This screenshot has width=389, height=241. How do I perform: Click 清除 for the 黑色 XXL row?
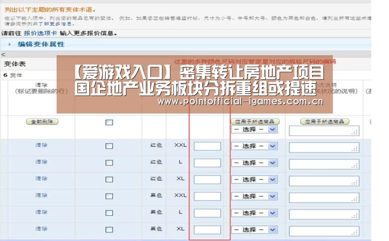click(x=41, y=196)
